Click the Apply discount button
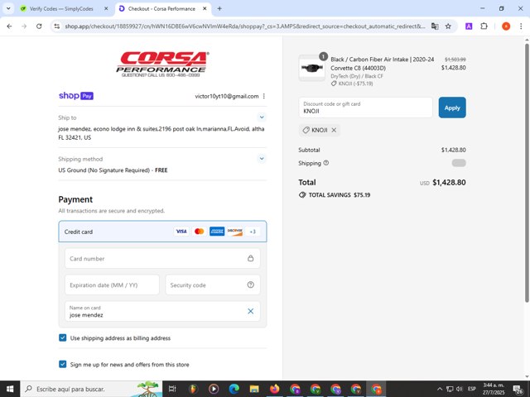The image size is (530, 397). [x=452, y=108]
